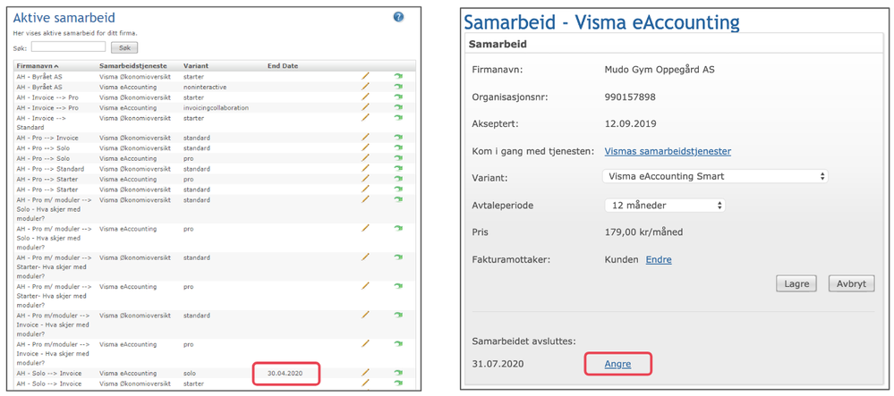Click the 'invoicingcollaboration' variant cell
894x396 pixels.
(x=216, y=107)
